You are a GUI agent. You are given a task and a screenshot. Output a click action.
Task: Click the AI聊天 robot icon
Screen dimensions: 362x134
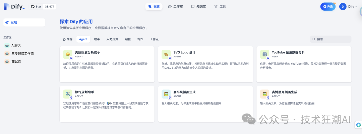coord(7,45)
